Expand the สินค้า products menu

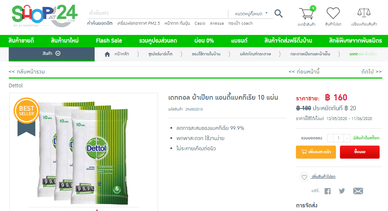pyautogui.click(x=51, y=54)
